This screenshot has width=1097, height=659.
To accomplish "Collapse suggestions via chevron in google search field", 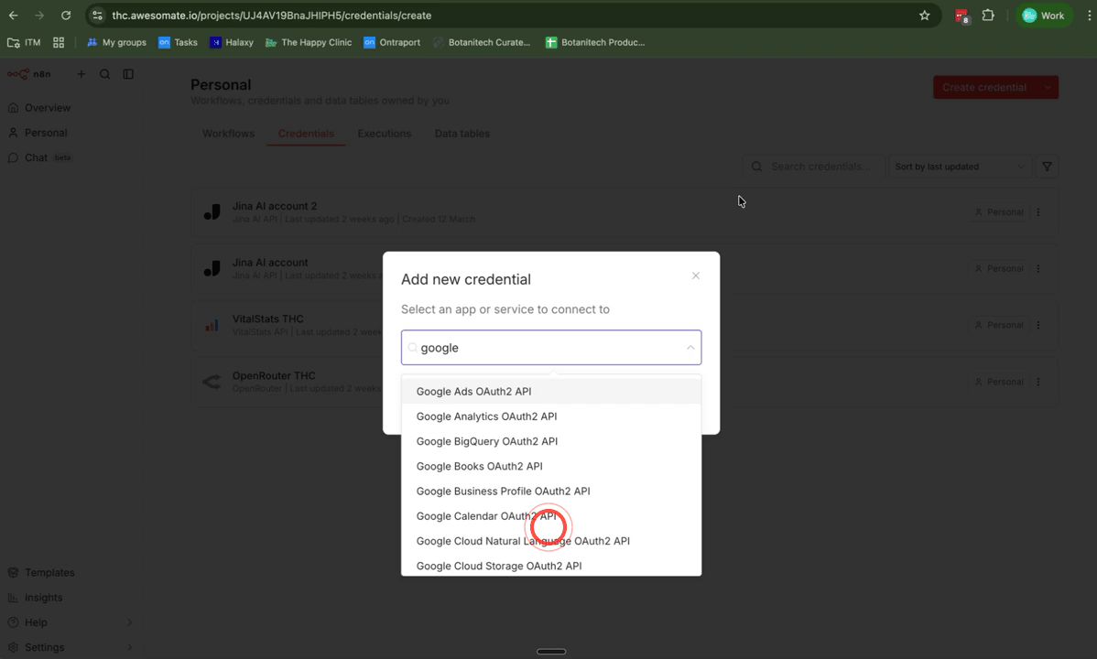I will point(691,348).
